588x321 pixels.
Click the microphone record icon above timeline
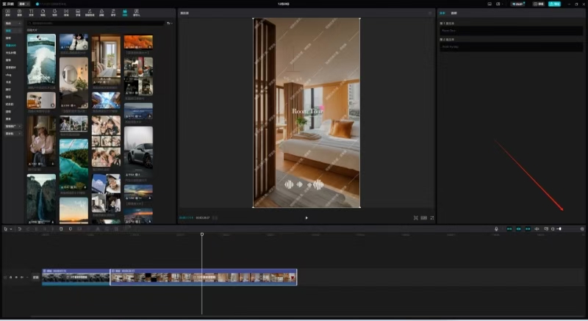point(496,229)
